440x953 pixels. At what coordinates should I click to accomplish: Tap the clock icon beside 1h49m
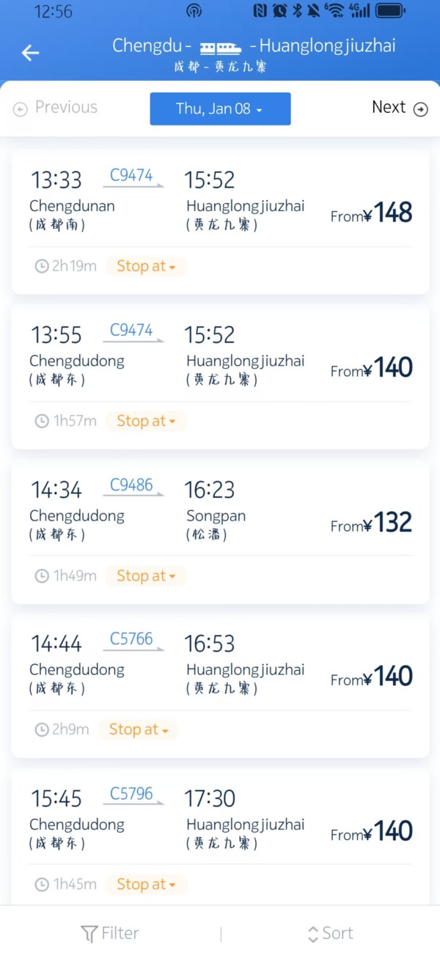click(42, 576)
